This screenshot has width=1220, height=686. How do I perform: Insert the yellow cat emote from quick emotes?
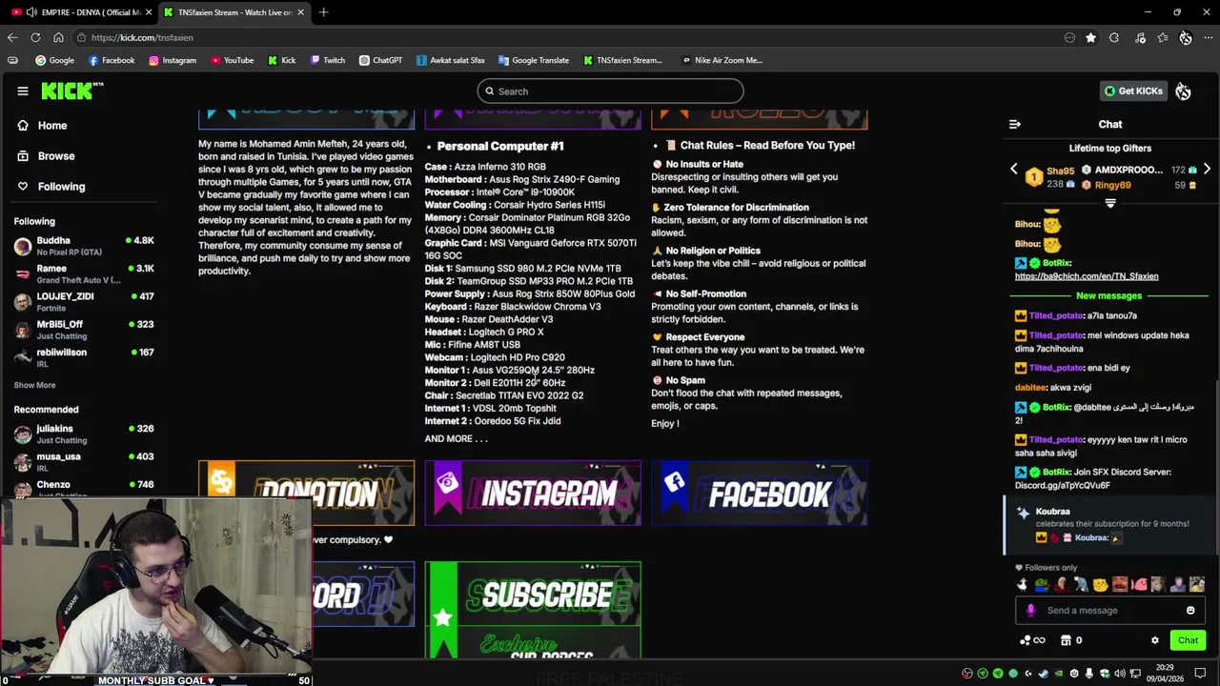click(1100, 585)
